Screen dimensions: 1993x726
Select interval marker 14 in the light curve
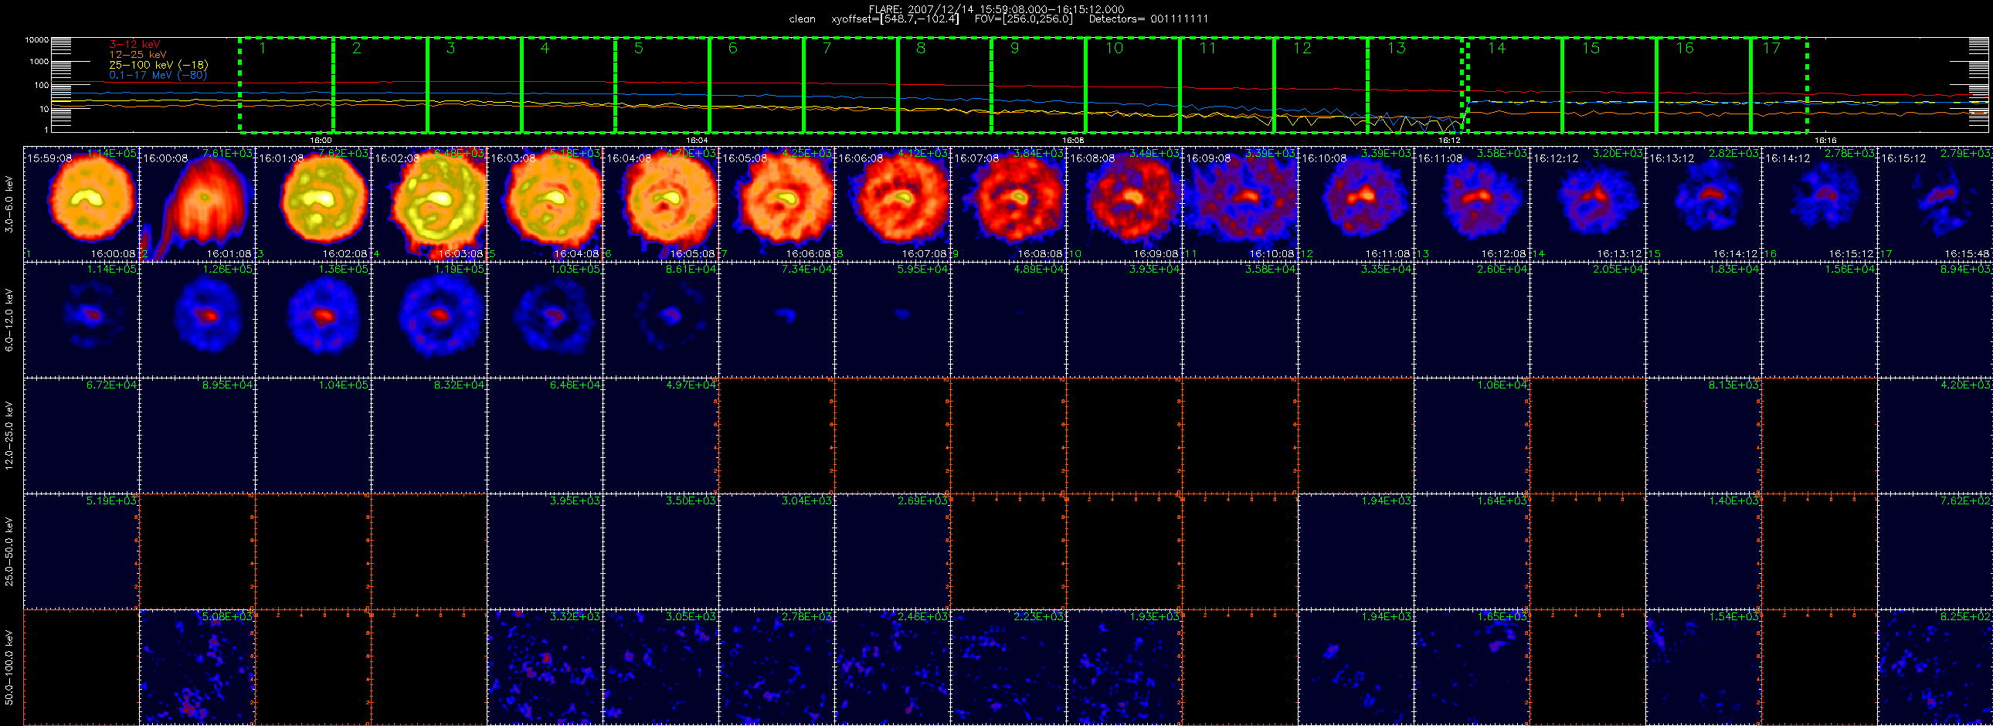click(1496, 49)
